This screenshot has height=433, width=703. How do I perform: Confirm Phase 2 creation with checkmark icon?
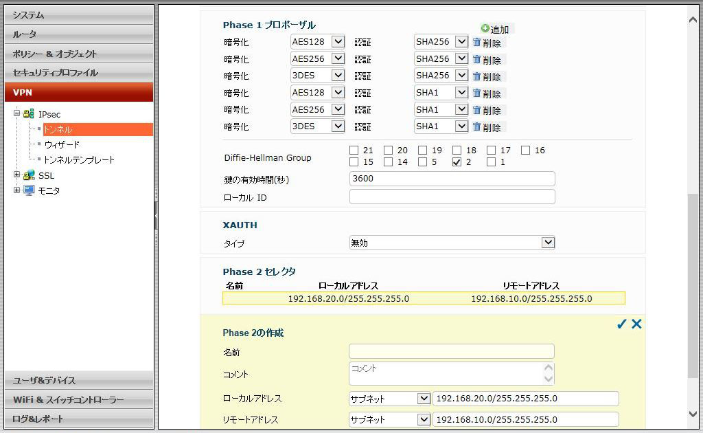tap(621, 324)
